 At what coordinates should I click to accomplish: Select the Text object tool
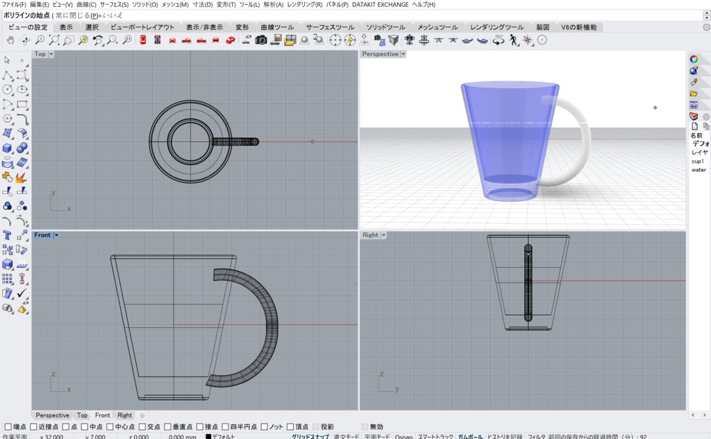click(x=8, y=235)
